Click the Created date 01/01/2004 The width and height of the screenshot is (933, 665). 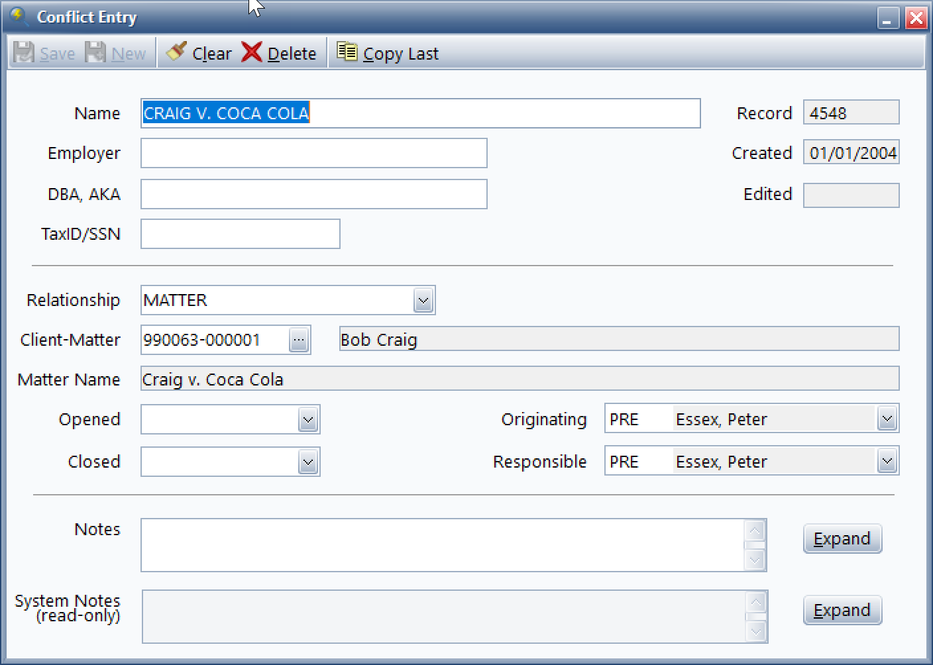pyautogui.click(x=851, y=152)
